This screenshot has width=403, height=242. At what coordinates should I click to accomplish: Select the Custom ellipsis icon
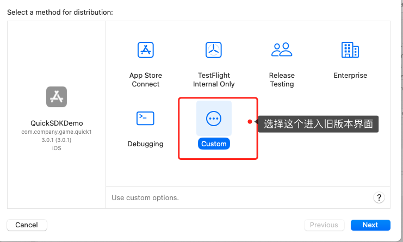[214, 119]
